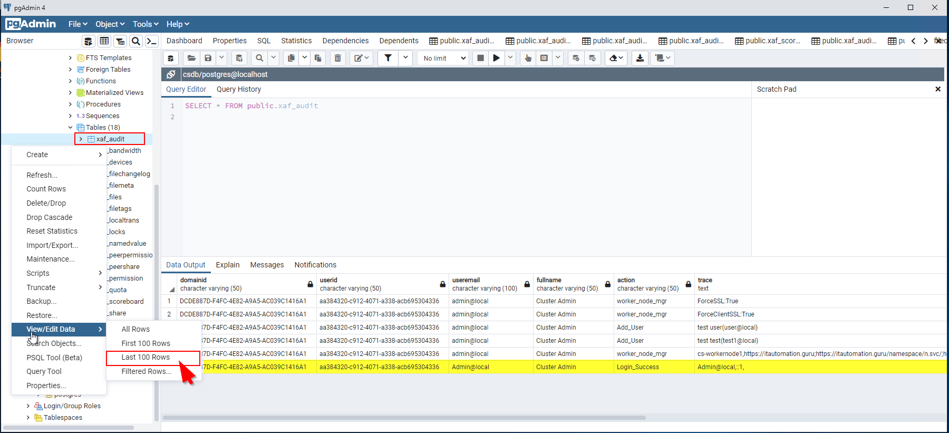This screenshot has width=949, height=433.
Task: Switch to the Explain output tab
Action: [228, 265]
